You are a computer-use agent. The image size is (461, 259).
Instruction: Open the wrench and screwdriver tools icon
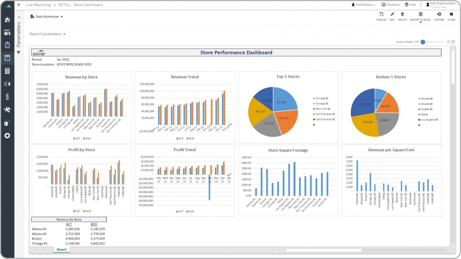click(7, 110)
